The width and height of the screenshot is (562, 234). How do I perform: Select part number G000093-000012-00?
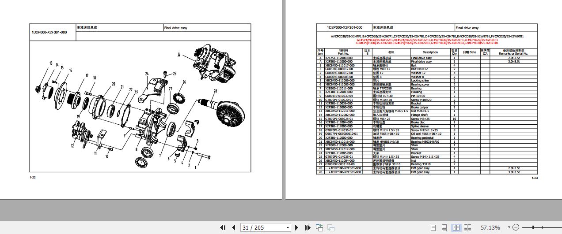[x=338, y=73]
